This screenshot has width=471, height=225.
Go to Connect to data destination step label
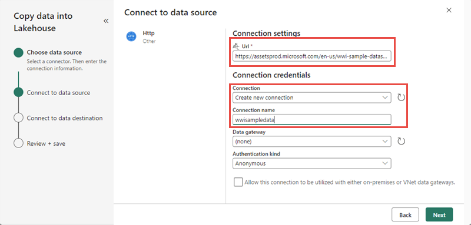pyautogui.click(x=65, y=118)
